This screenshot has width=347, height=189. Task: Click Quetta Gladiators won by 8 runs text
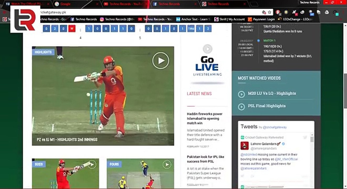[x=283, y=31]
